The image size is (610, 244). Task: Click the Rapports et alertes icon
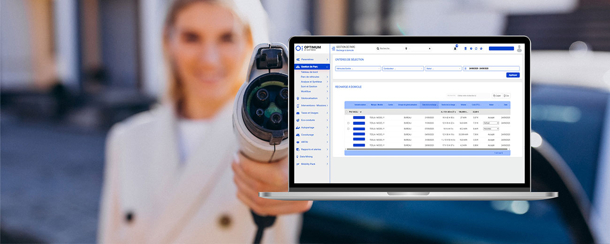[x=298, y=149]
